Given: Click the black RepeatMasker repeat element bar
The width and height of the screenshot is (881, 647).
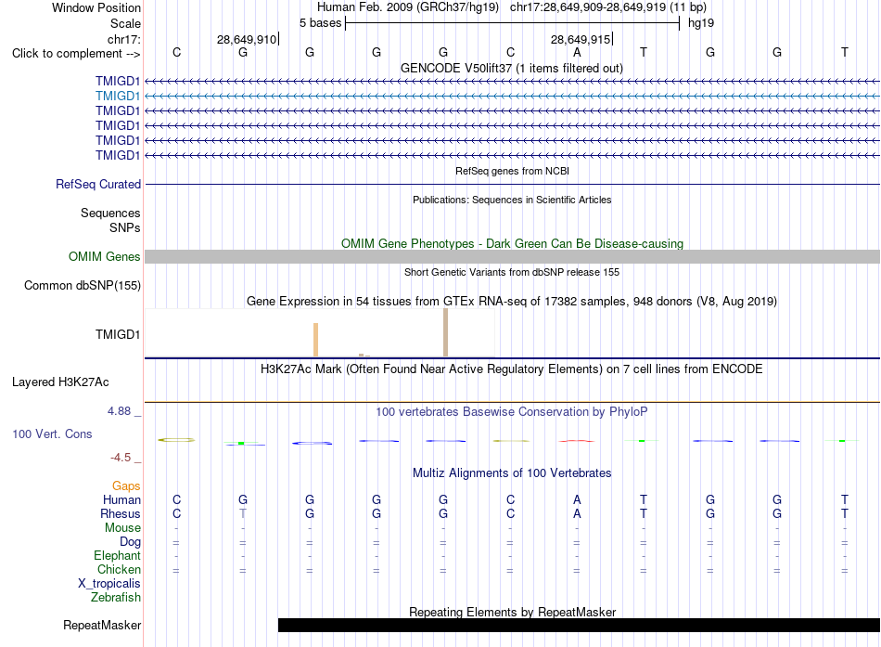Looking at the screenshot, I should point(579,625).
